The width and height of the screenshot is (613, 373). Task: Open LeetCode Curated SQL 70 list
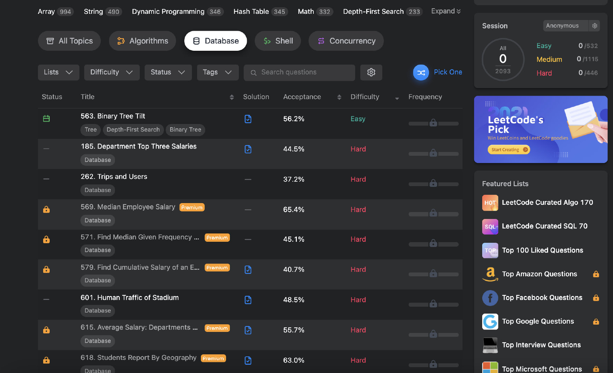(x=544, y=226)
